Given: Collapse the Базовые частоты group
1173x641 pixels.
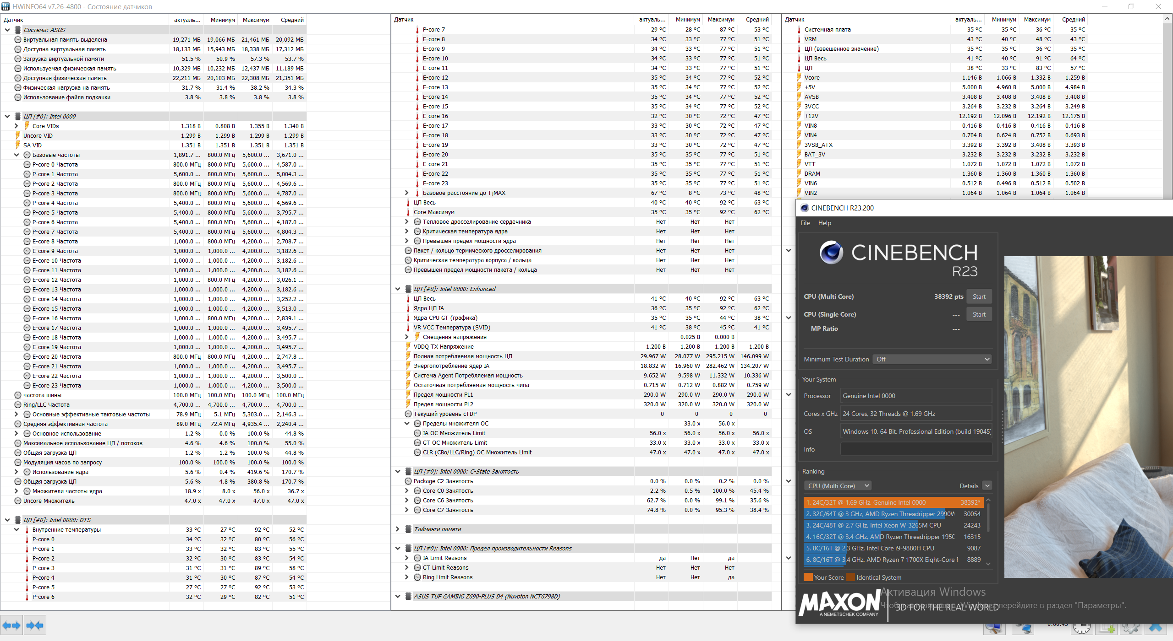Looking at the screenshot, I should 16,155.
